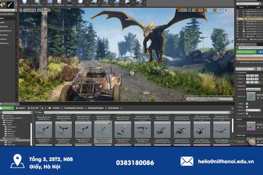Click the green Add Component button
The height and width of the screenshot is (175, 263).
click(x=246, y=52)
